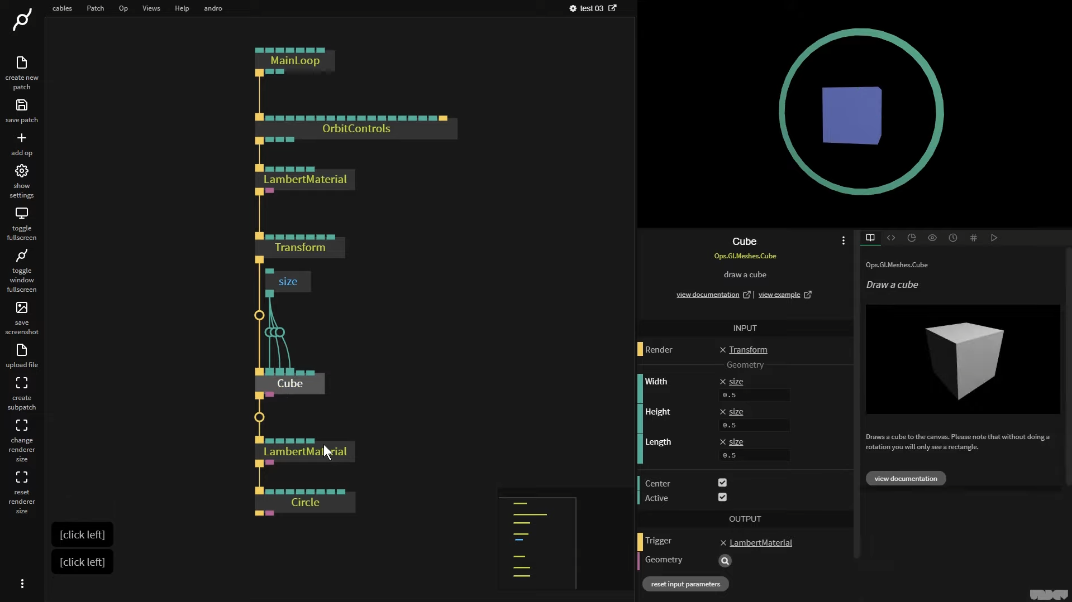Open the Patch menu
This screenshot has height=602, width=1072.
coord(95,8)
